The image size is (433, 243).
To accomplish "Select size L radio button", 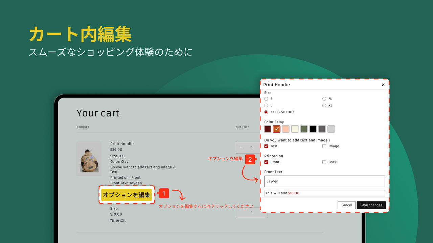I will [x=266, y=106].
